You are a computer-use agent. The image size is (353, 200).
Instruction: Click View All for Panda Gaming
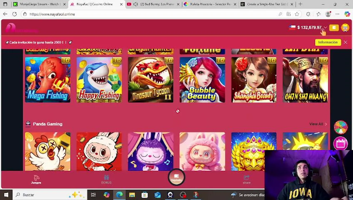click(x=318, y=124)
